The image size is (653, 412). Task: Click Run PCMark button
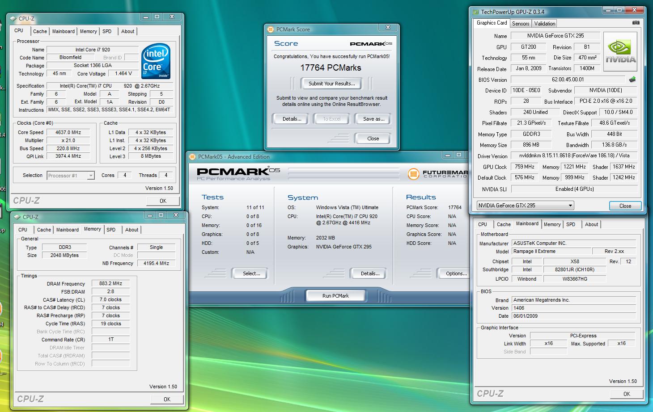335,296
